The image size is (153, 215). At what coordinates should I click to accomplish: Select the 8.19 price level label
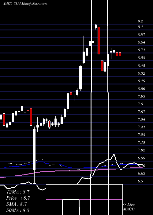141,81
